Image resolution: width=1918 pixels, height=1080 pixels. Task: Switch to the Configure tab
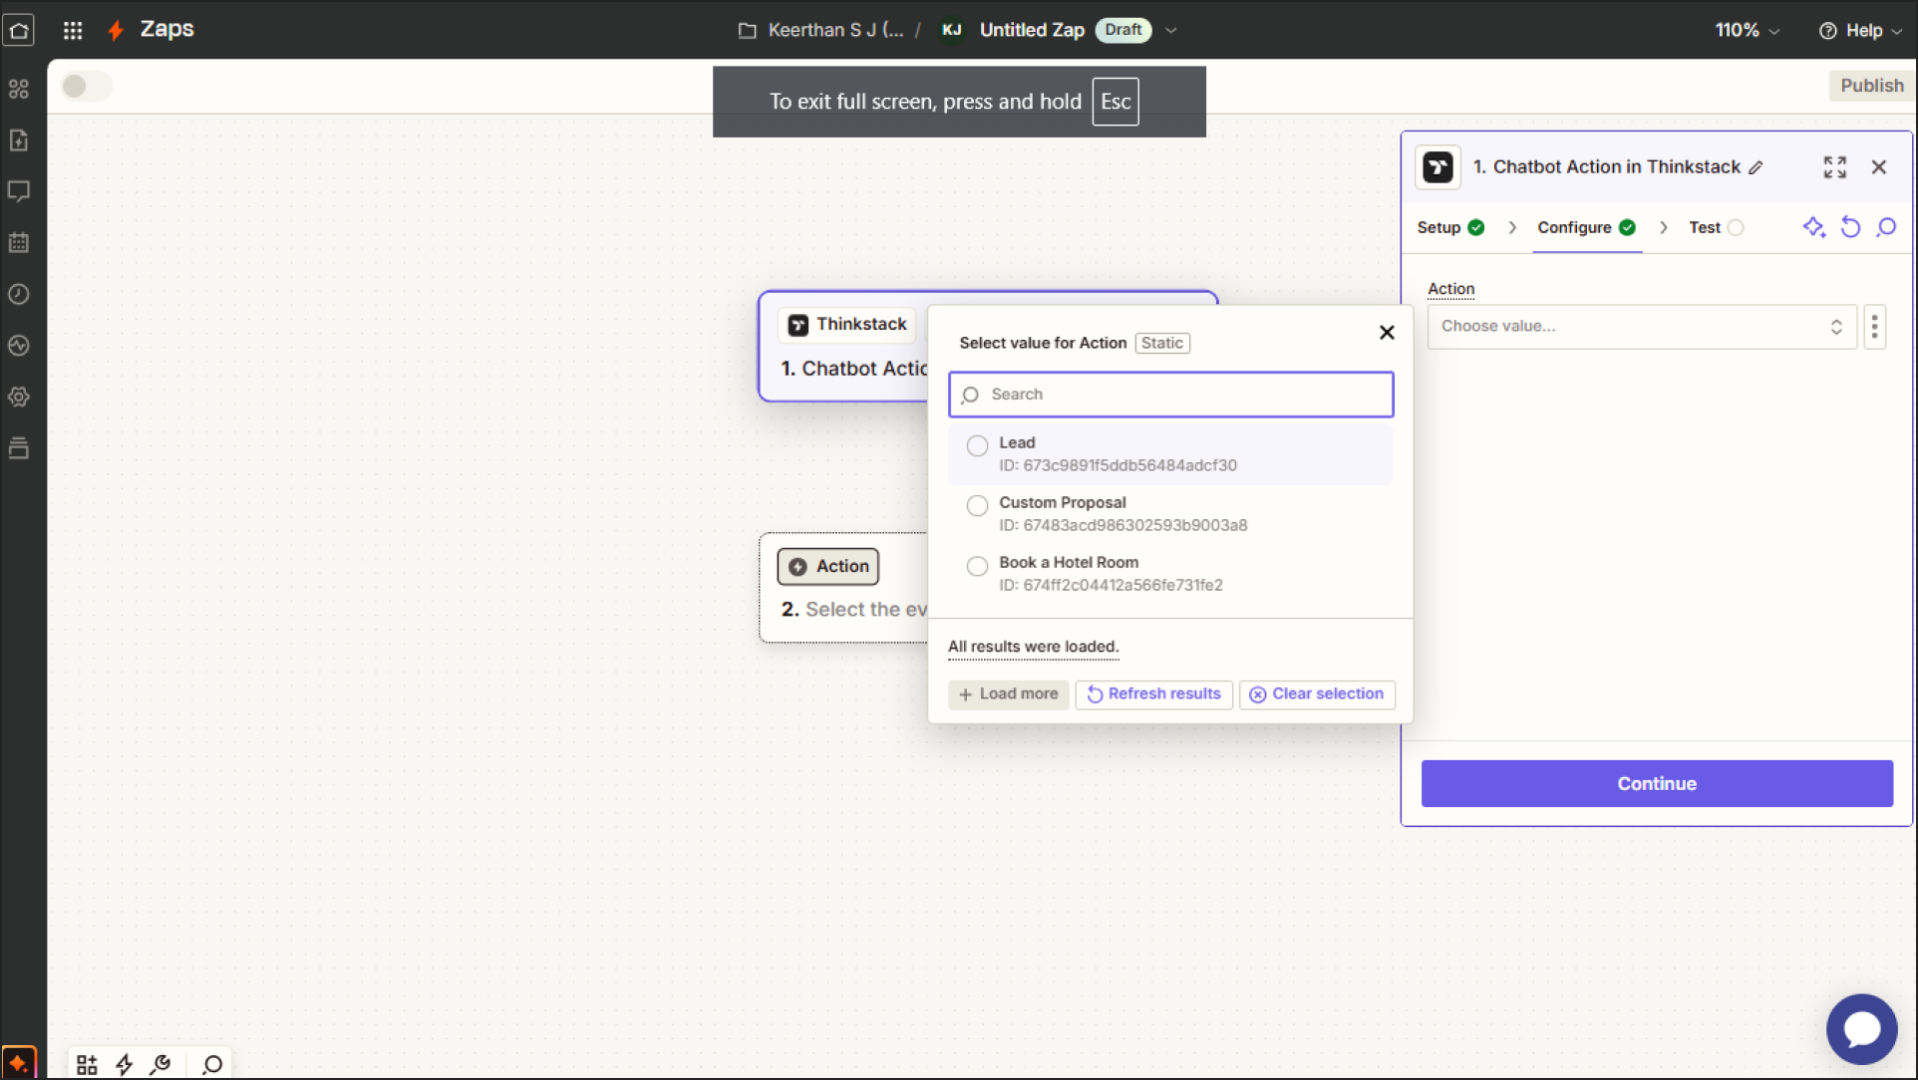[x=1586, y=227]
